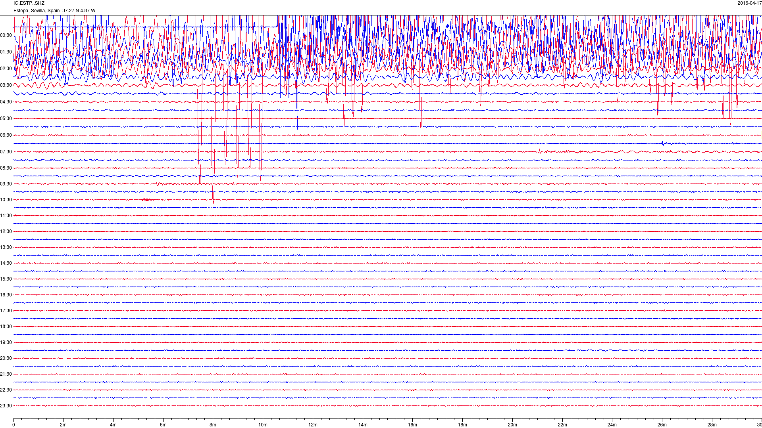
Task: Click the station code IG.ESTP..SHZ
Action: (29, 3)
